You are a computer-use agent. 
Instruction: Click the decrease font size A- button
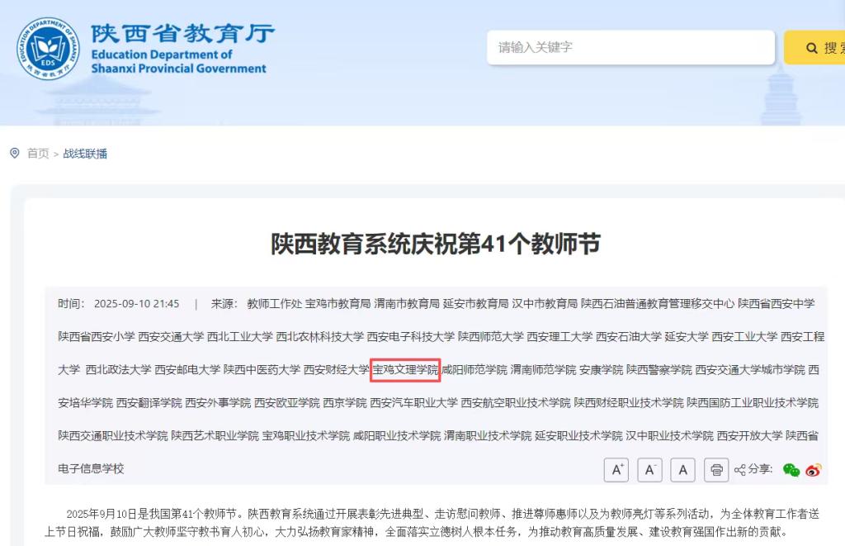click(649, 470)
